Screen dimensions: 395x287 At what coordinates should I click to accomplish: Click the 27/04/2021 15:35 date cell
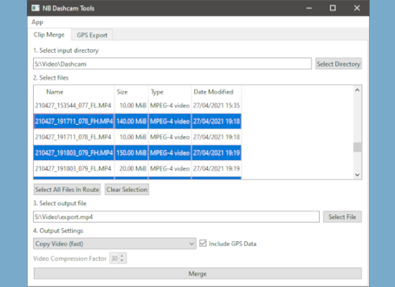point(216,106)
